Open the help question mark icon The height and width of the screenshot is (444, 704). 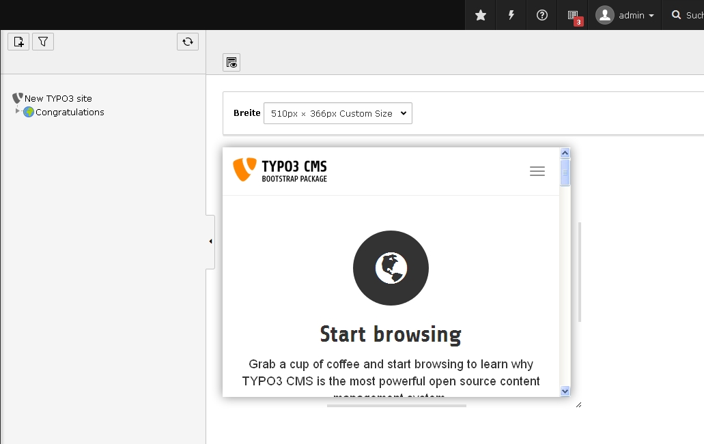tap(542, 15)
